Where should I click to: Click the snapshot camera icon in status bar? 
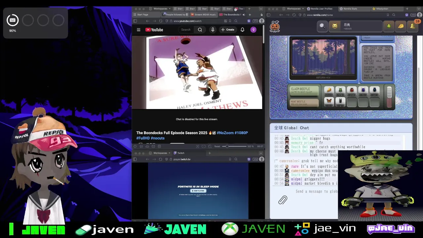pos(197,146)
